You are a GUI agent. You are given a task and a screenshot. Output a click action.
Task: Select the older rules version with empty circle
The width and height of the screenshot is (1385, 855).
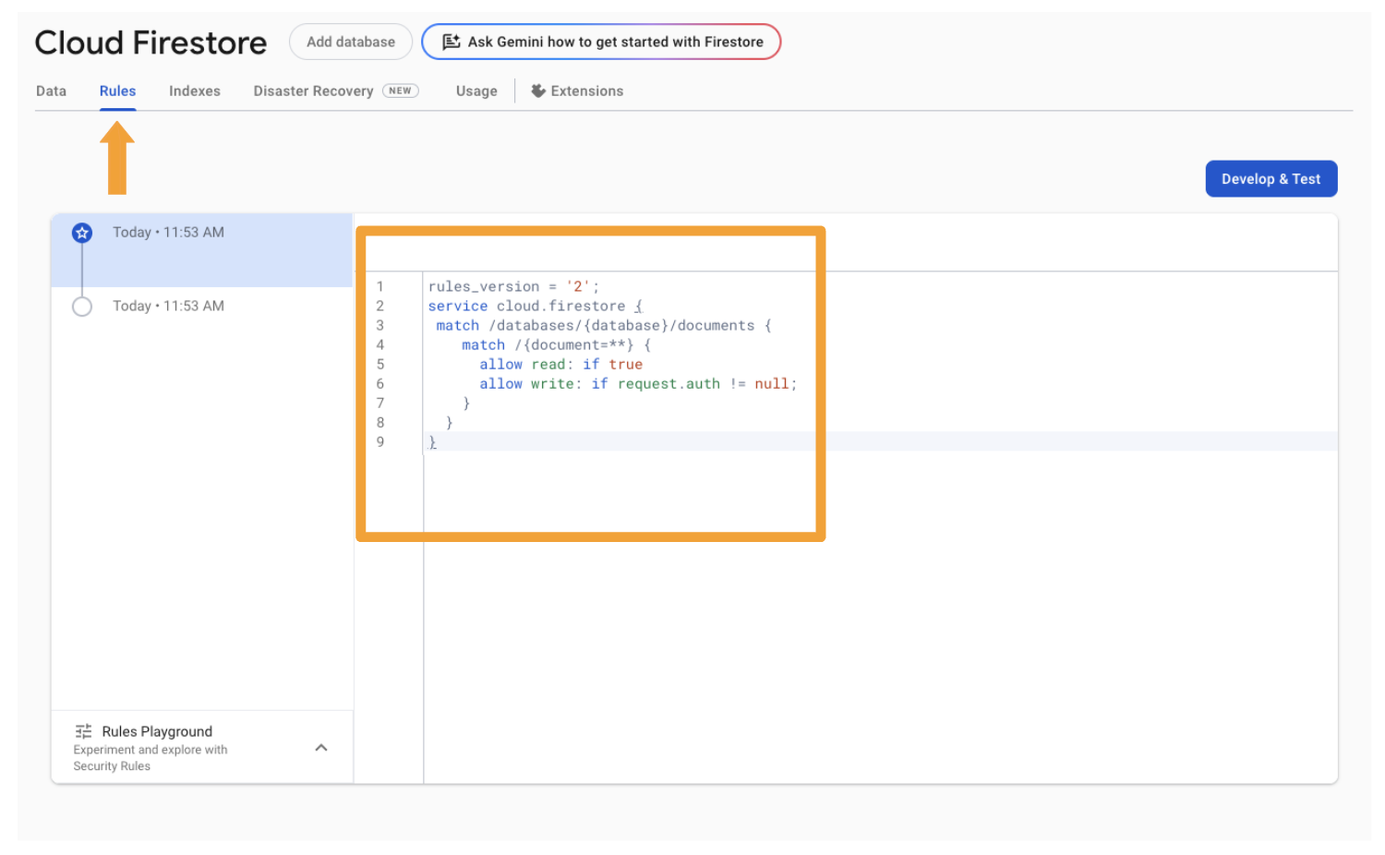[82, 307]
